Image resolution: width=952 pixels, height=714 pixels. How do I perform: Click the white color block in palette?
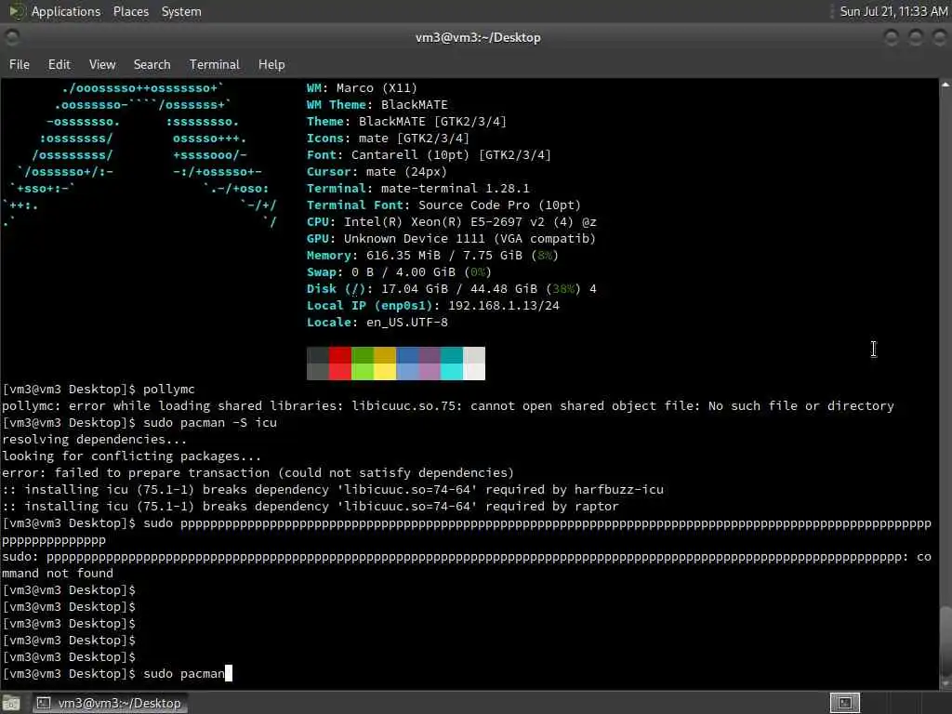tap(474, 364)
